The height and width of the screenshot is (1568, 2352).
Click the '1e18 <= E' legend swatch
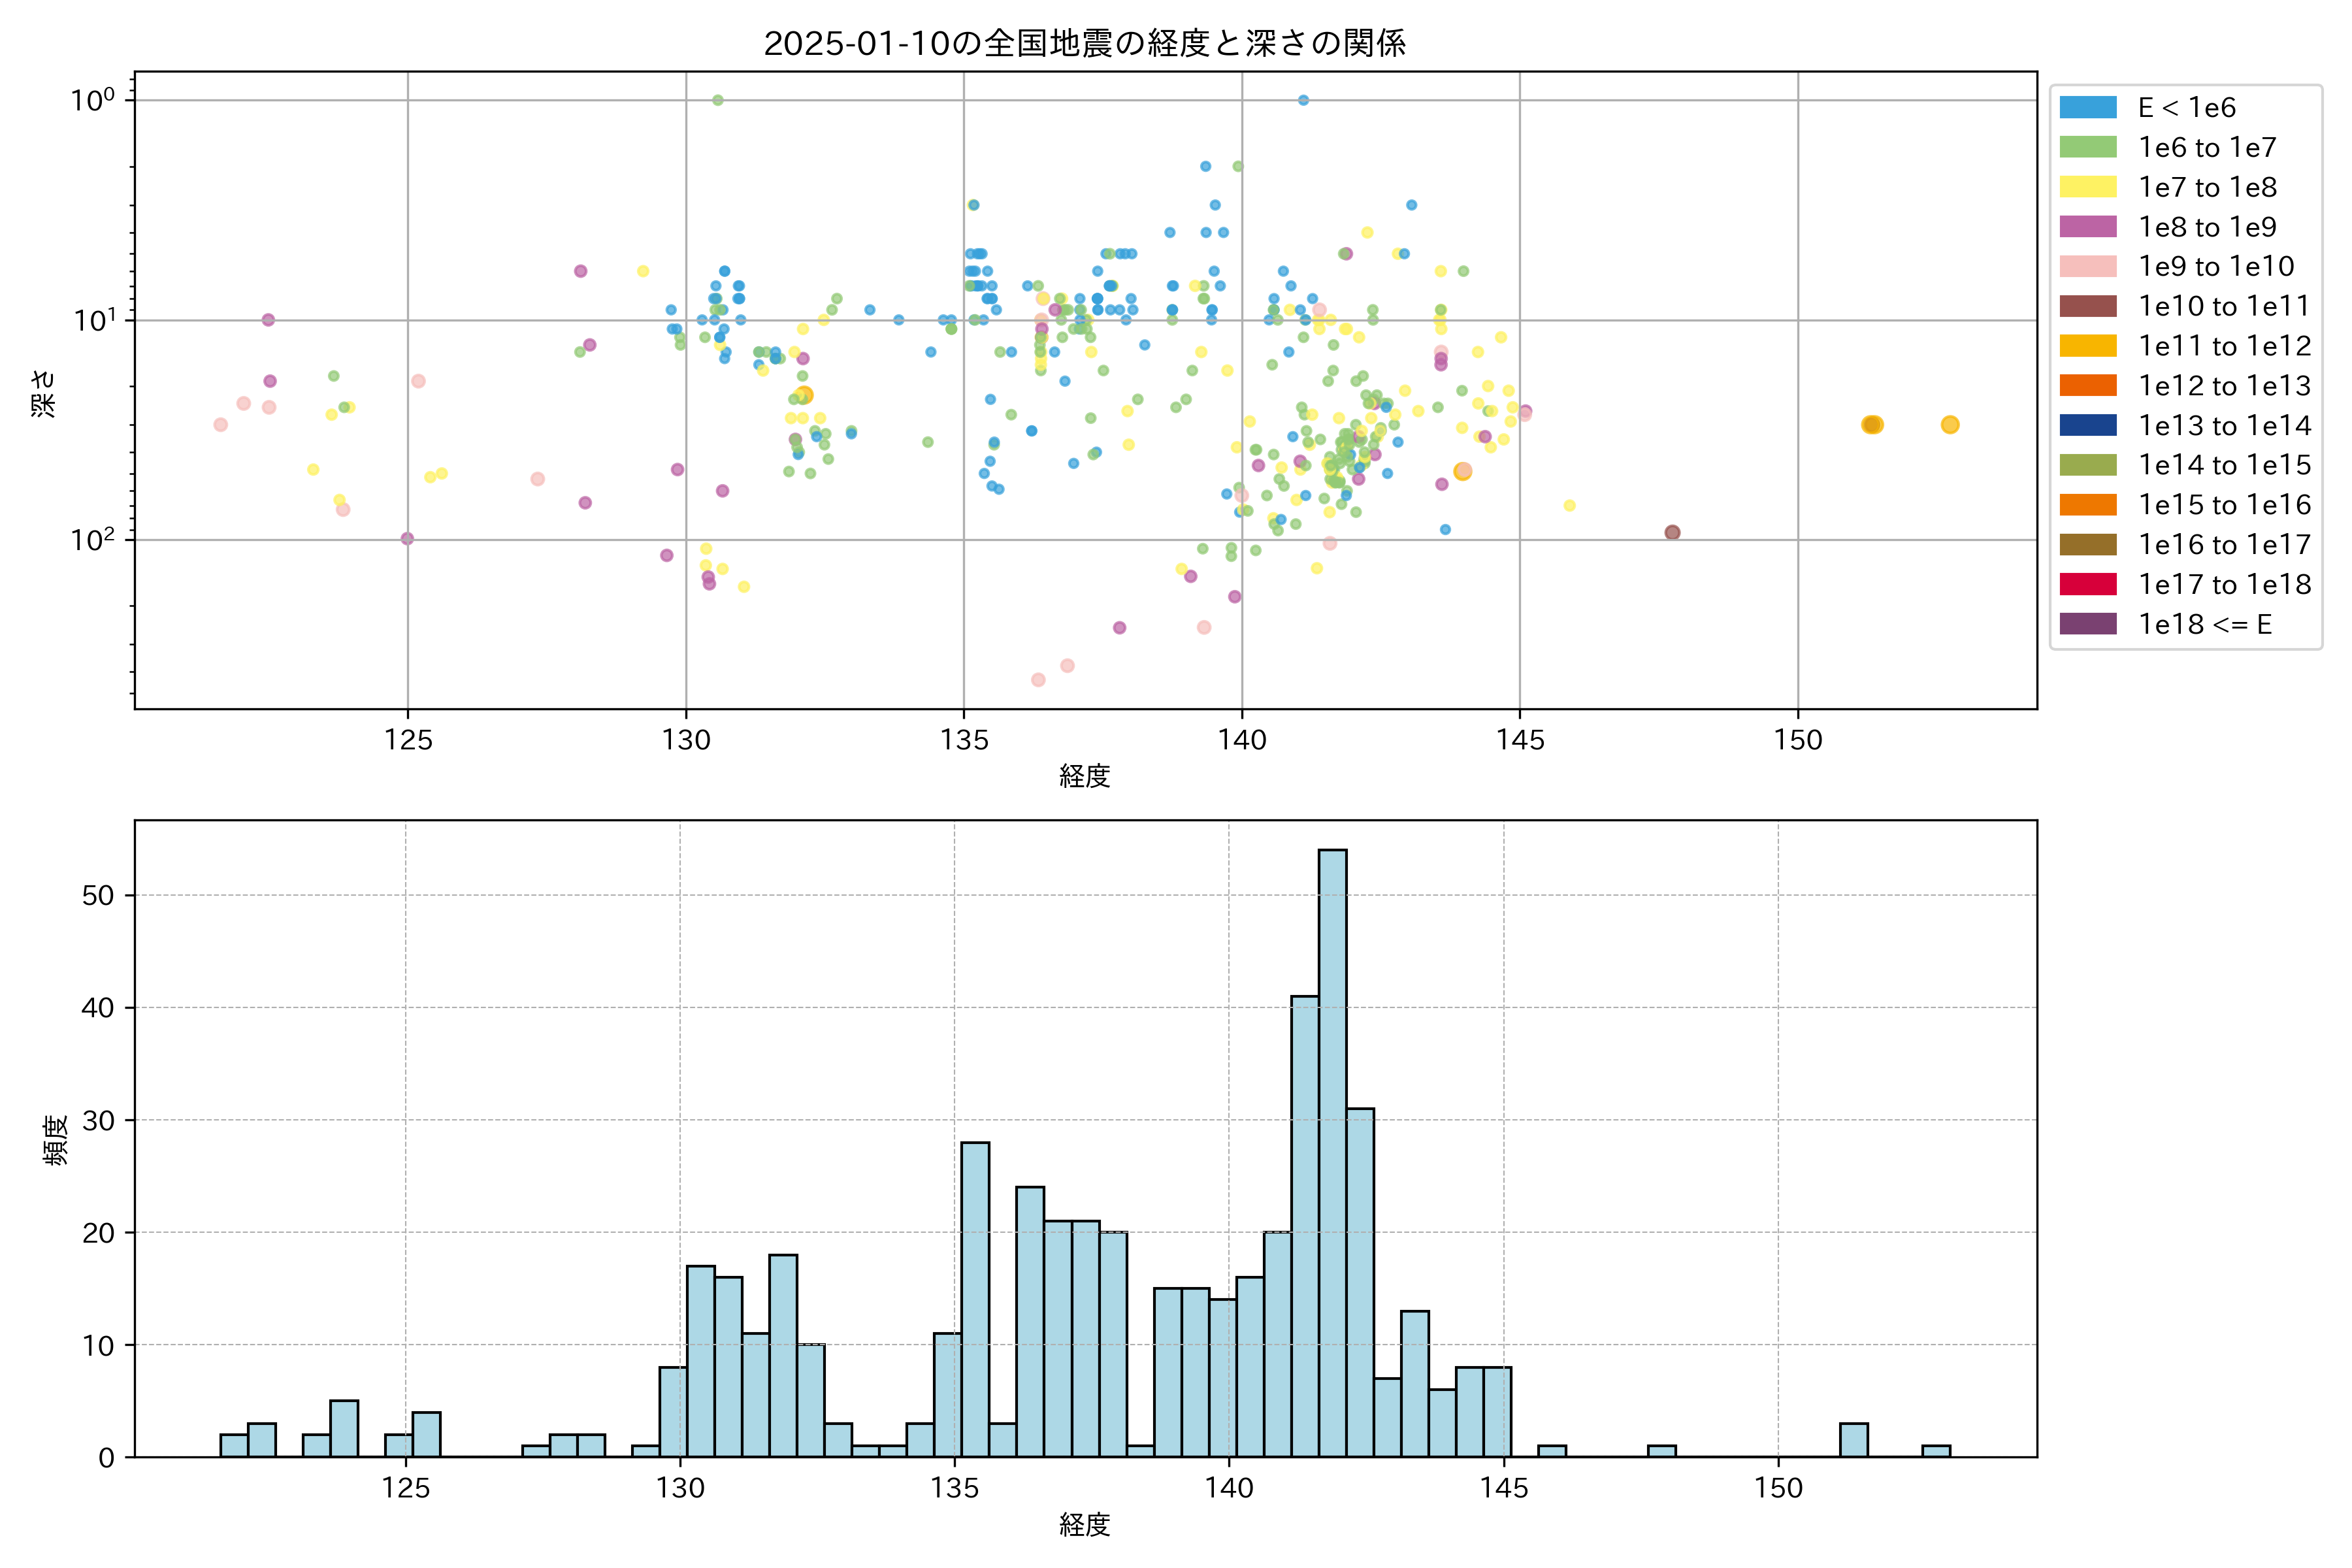[2087, 624]
